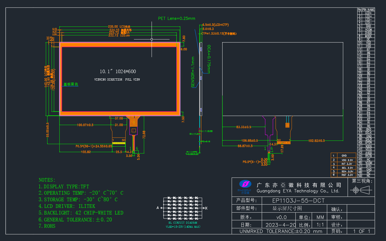
Task: Select the '10.1" 1024*600' display label
Action: (118, 71)
